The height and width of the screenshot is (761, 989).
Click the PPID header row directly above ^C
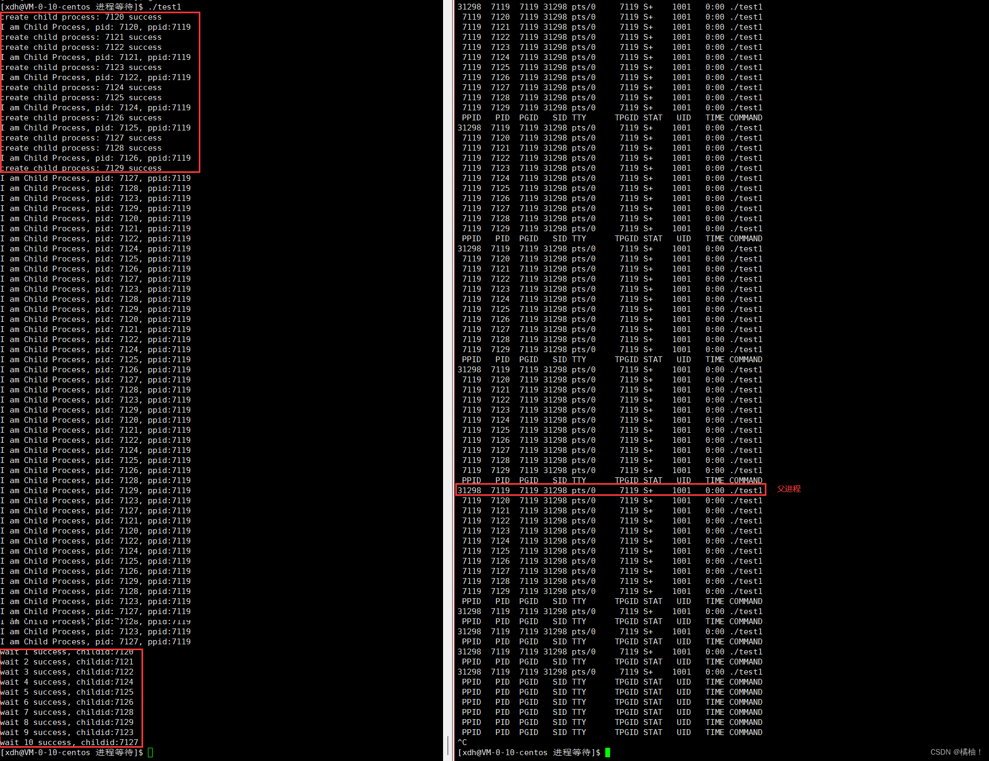click(612, 732)
